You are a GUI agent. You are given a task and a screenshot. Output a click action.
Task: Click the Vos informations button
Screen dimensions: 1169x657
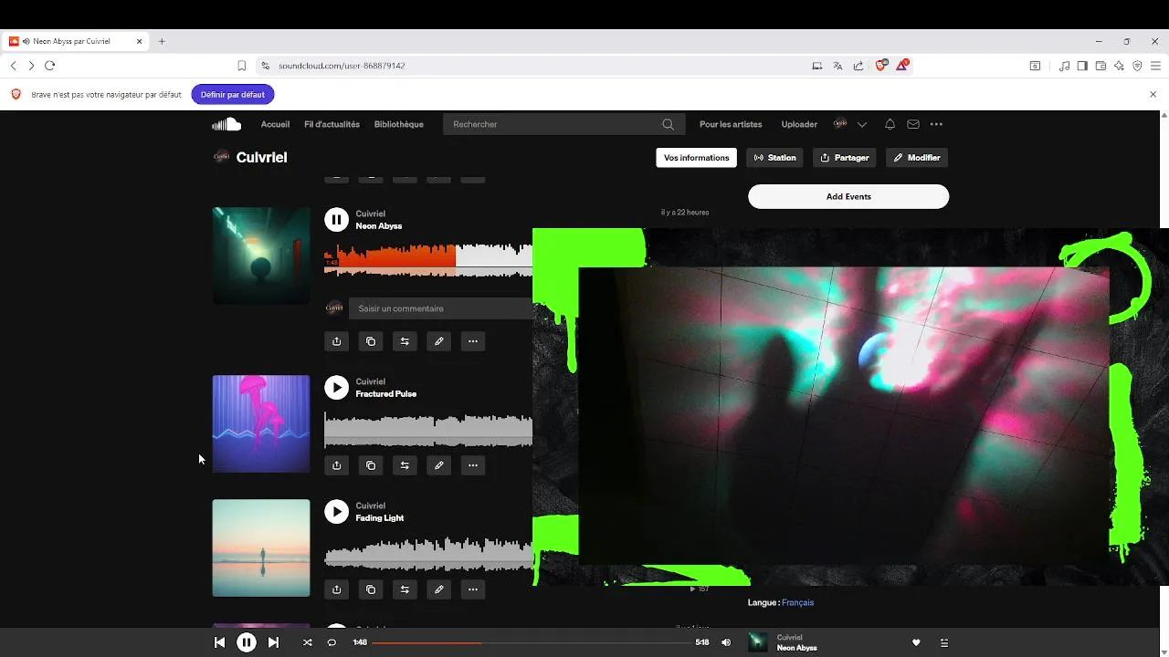point(697,158)
